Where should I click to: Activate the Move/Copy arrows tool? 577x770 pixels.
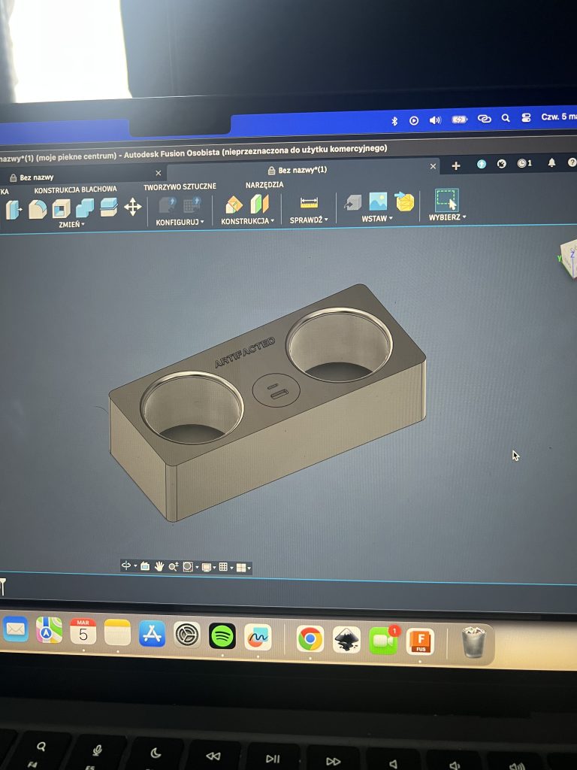pyautogui.click(x=132, y=206)
